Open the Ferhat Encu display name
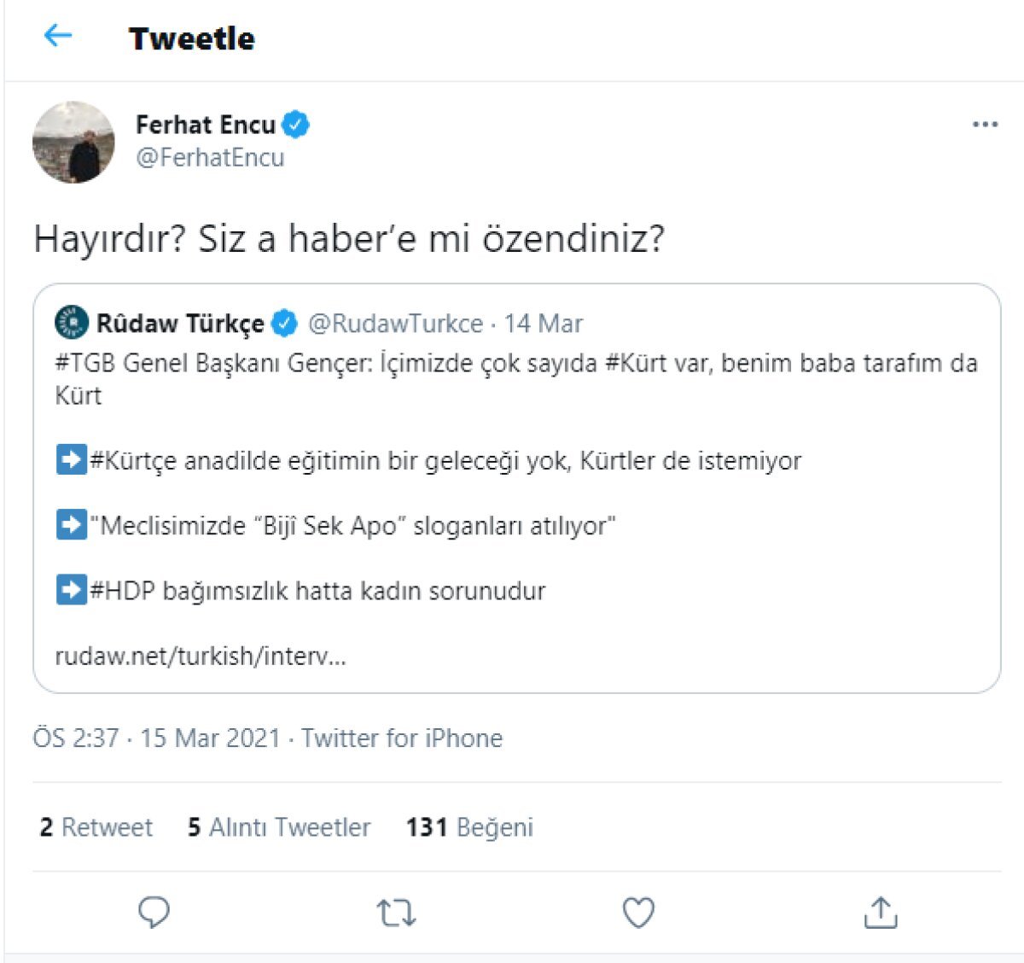The image size is (1024, 963). pos(205,125)
